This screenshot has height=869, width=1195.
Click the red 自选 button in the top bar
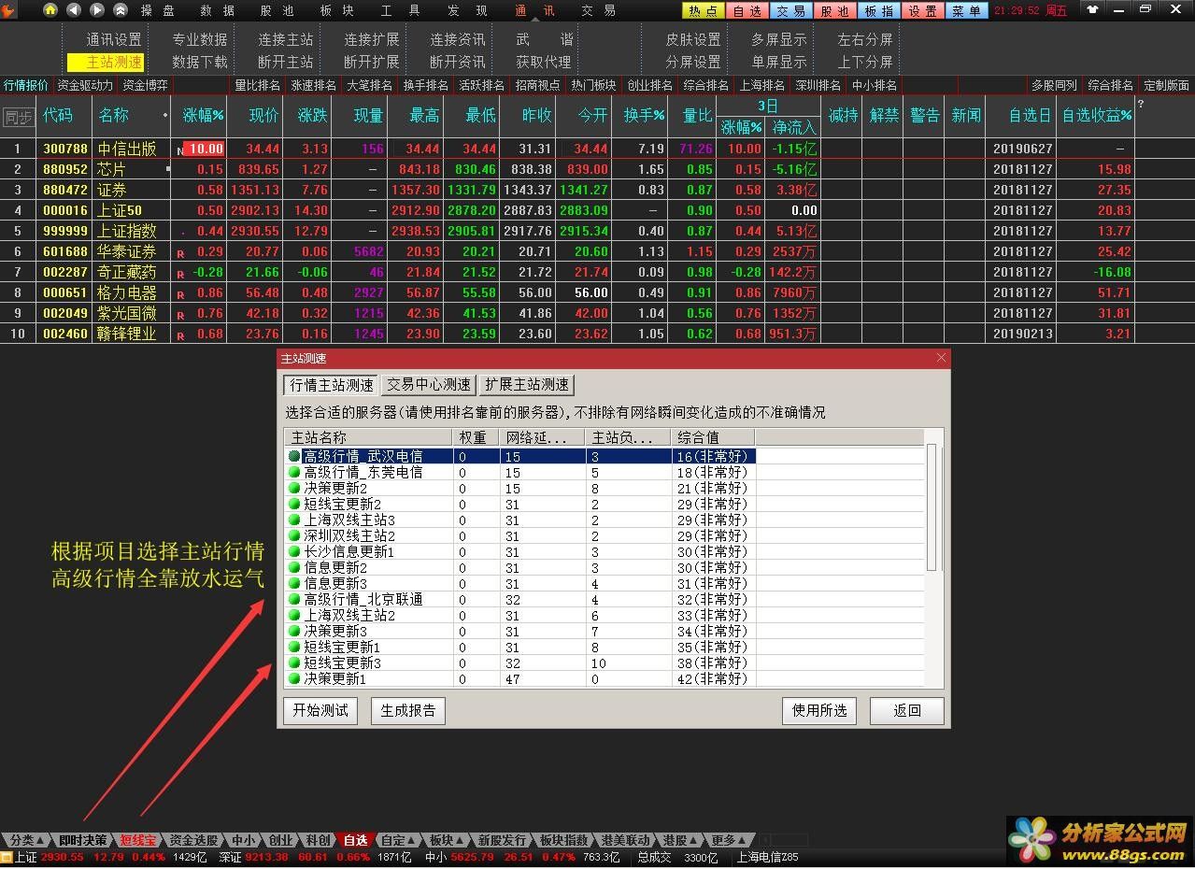pos(747,10)
